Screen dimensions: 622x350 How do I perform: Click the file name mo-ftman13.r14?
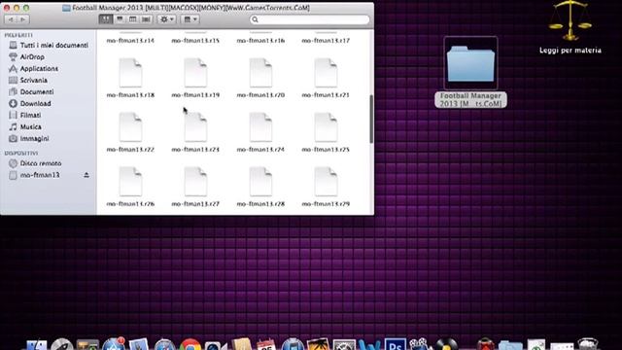(130, 41)
